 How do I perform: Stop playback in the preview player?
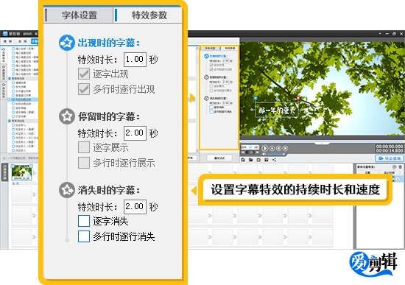pos(272,148)
